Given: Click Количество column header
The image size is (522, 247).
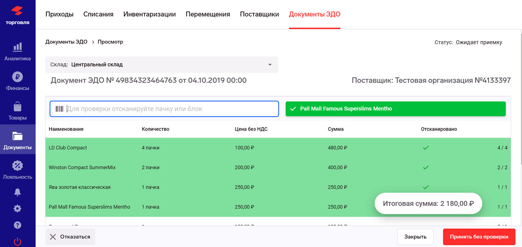Looking at the screenshot, I should pyautogui.click(x=156, y=129).
